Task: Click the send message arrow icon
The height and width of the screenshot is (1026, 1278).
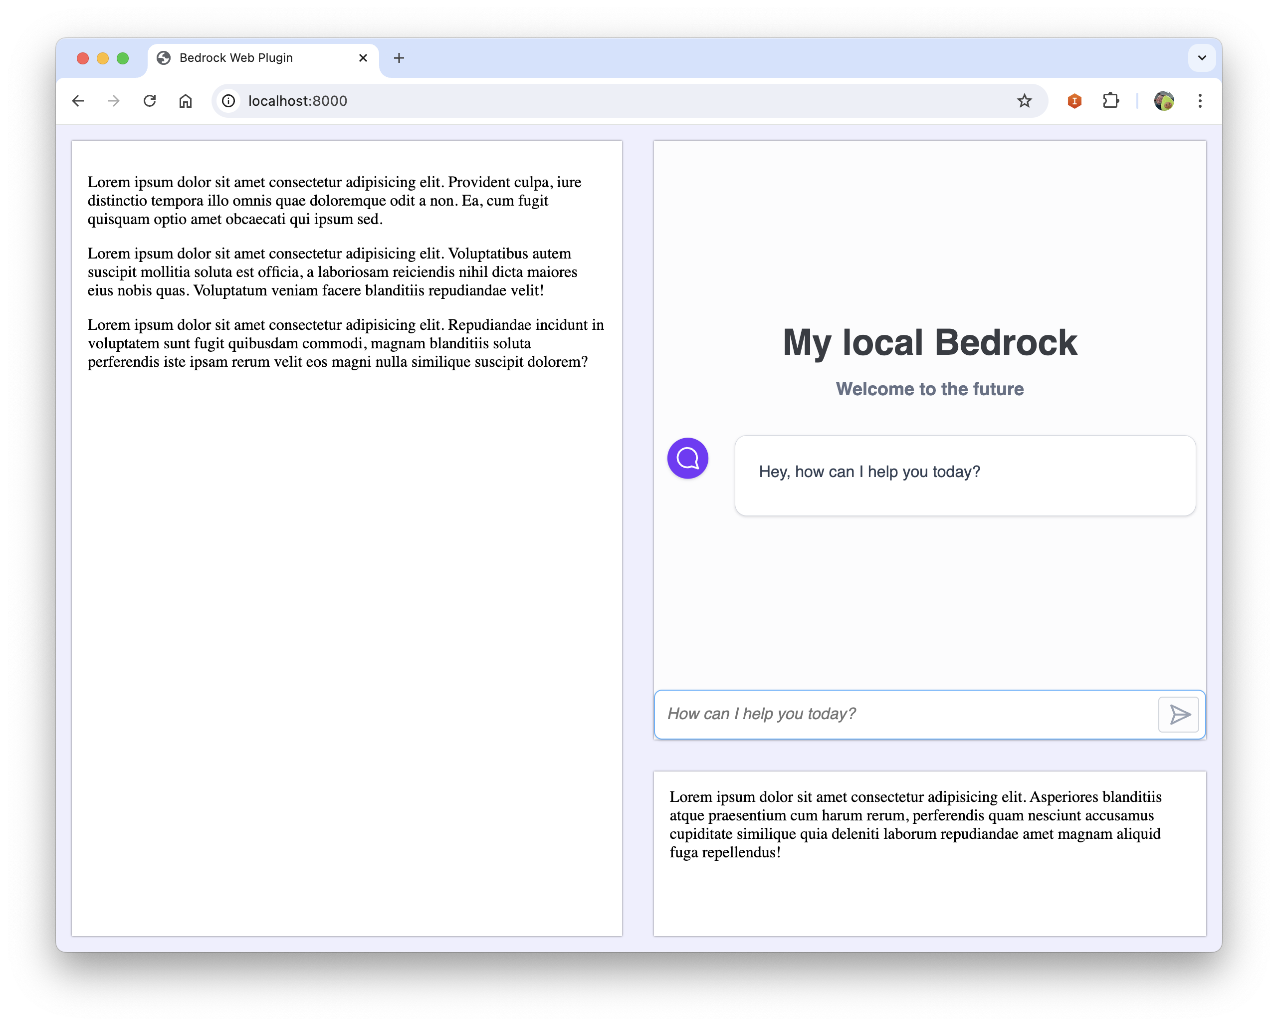Action: 1178,714
